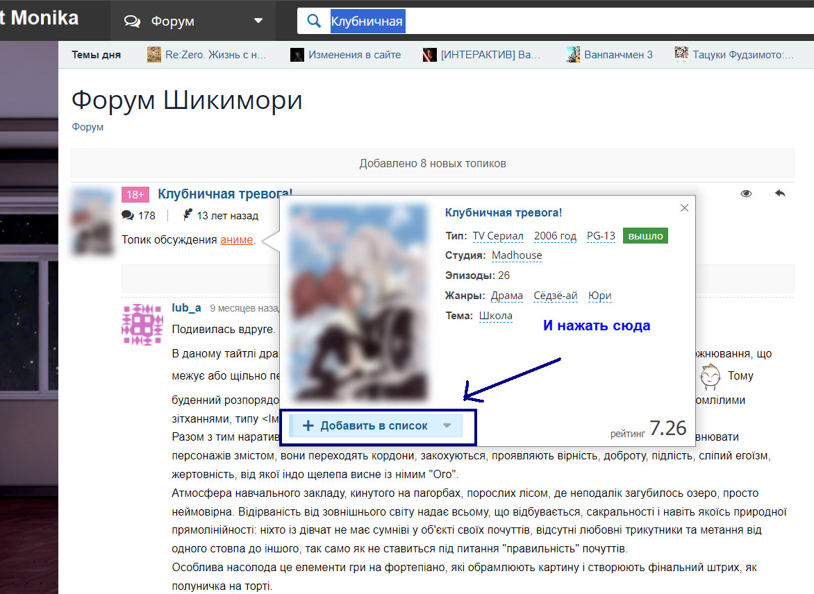This screenshot has height=594, width=814.
Task: Click the search input field
Action: point(556,21)
